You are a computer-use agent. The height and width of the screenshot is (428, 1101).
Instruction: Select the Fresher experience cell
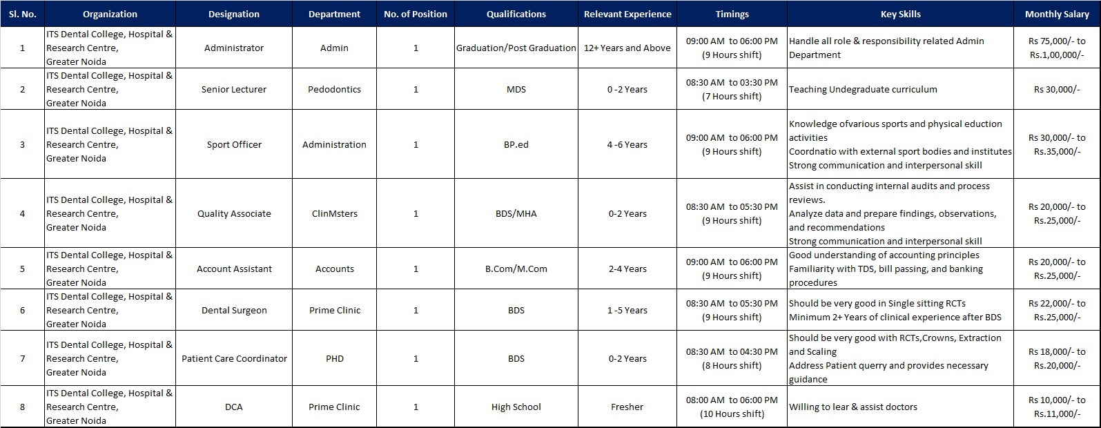pos(627,407)
